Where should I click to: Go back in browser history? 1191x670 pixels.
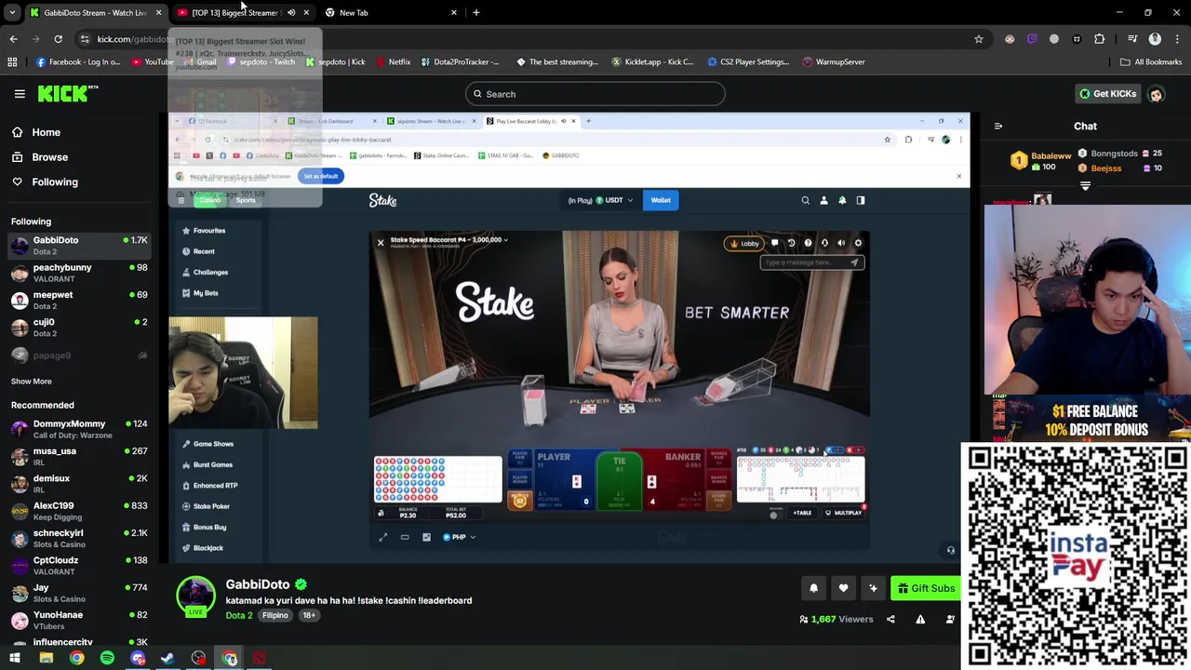(x=13, y=39)
